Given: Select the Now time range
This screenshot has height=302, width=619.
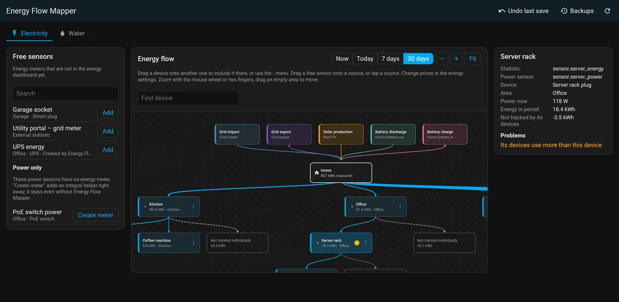Looking at the screenshot, I should (342, 59).
